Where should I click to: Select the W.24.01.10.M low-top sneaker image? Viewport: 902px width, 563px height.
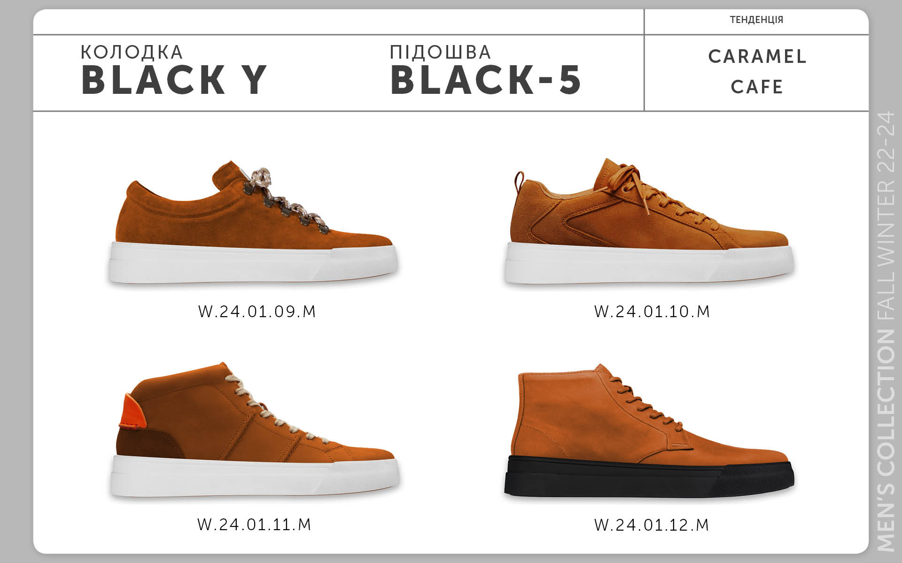coord(650,221)
